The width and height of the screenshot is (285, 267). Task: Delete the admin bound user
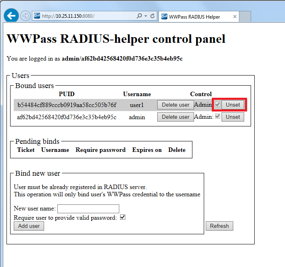[175, 117]
